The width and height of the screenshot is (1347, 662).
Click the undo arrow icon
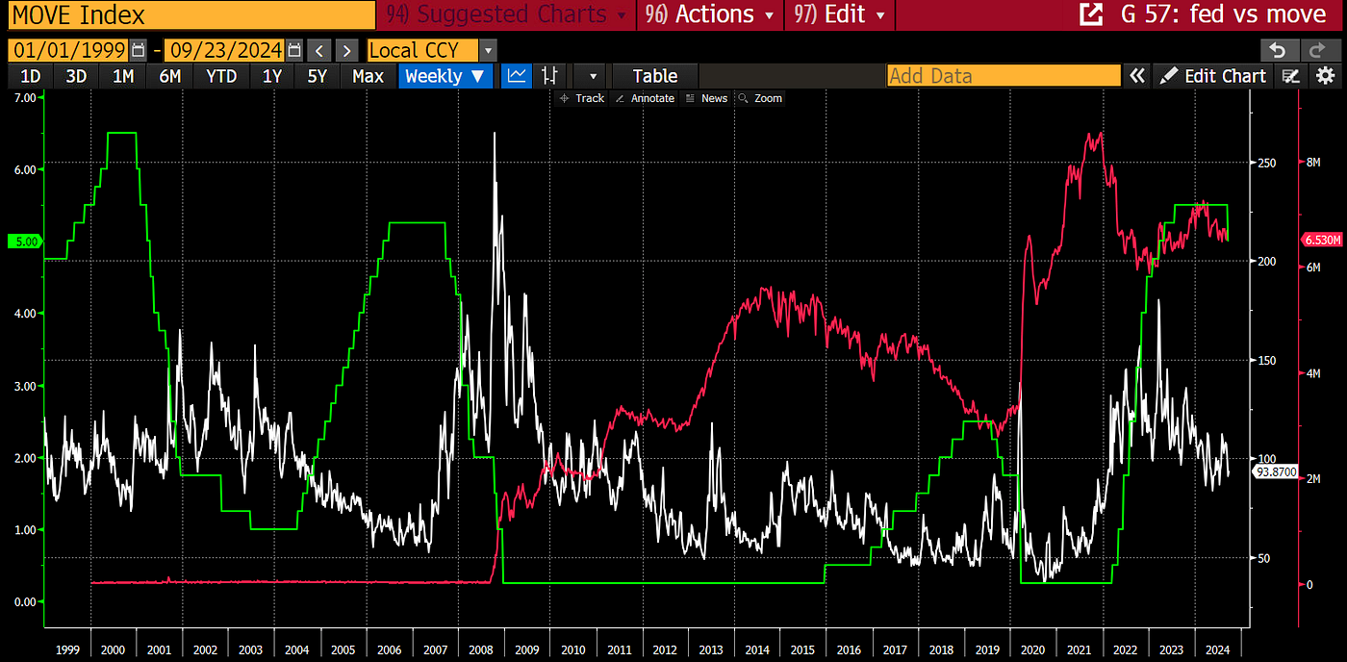pos(1280,50)
